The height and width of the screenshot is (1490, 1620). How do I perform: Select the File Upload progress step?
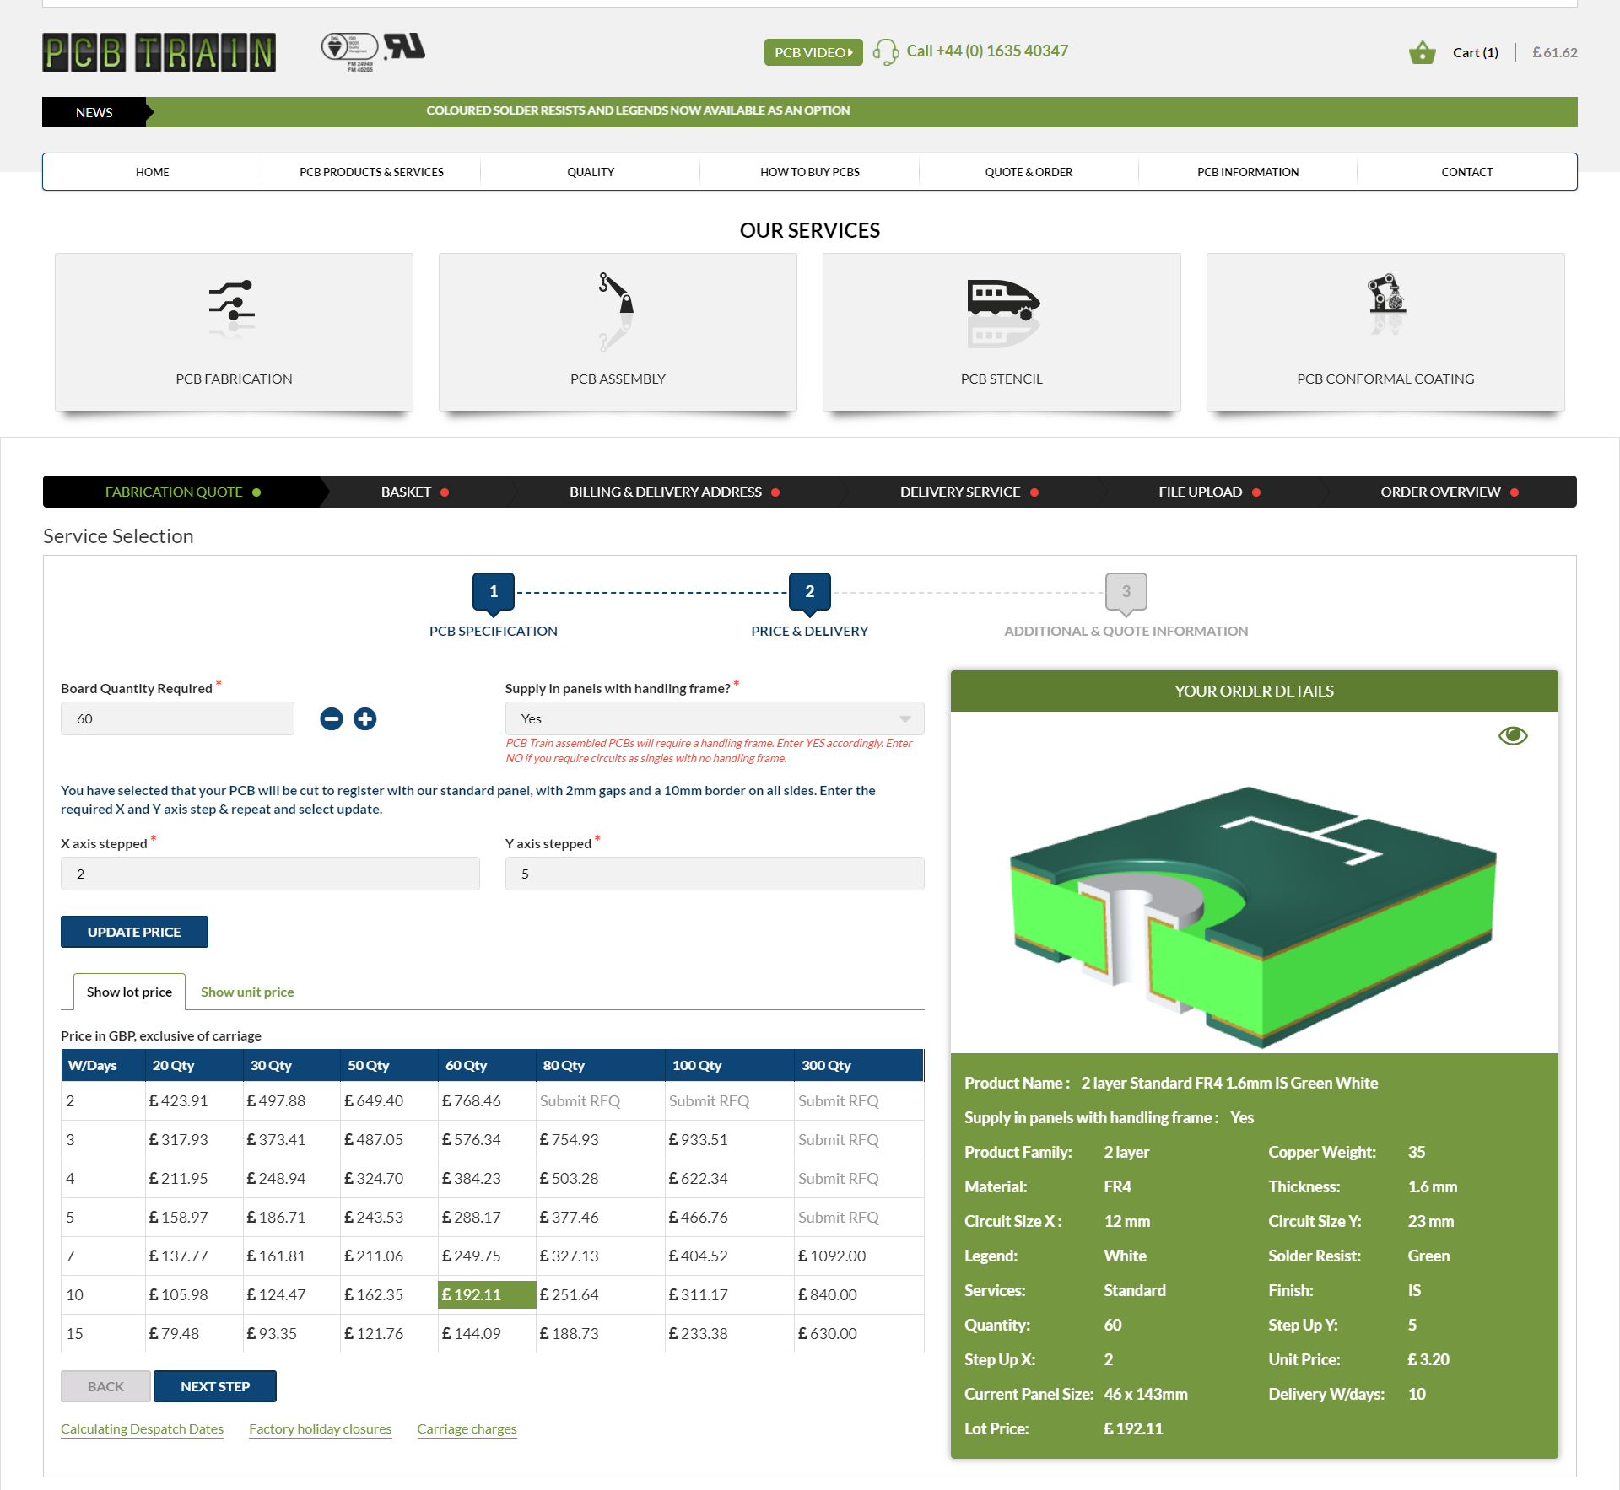[x=1209, y=492]
